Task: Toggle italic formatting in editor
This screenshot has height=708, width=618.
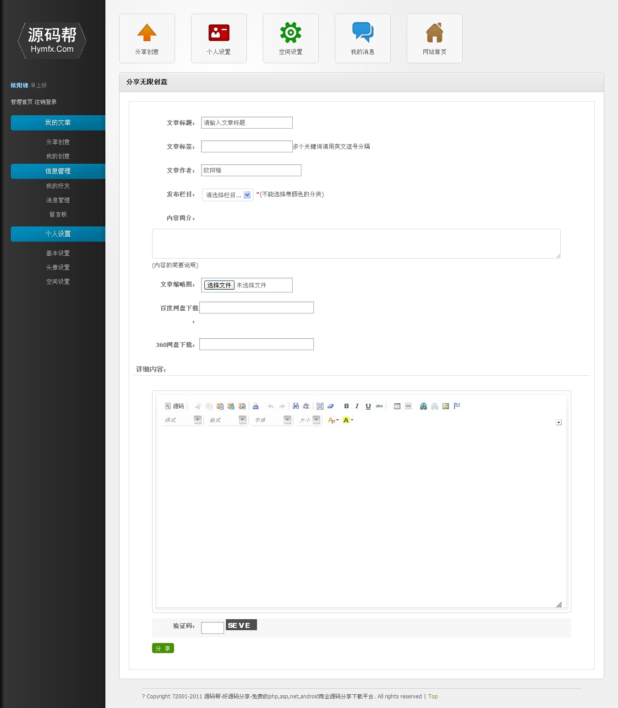Action: pos(357,406)
